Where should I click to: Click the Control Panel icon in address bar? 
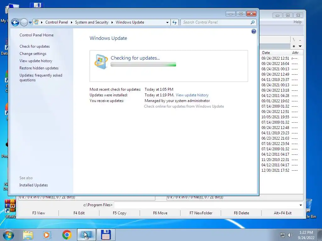[x=36, y=22]
